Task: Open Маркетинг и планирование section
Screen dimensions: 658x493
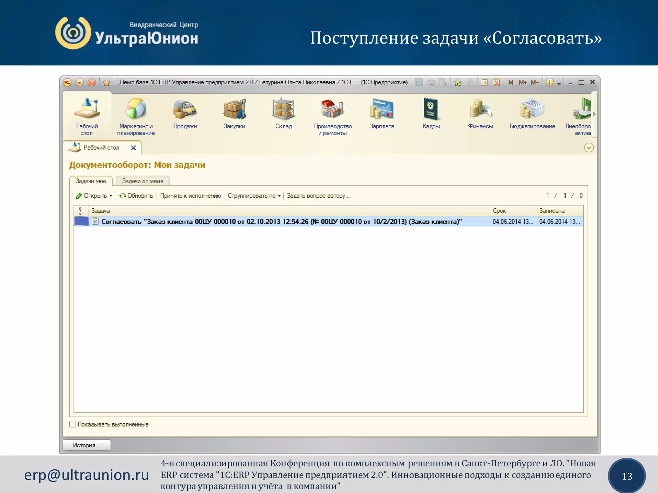Action: (x=136, y=117)
